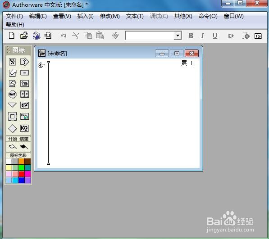Open the Control Panel toolbar icon

pyautogui.click(x=246, y=36)
